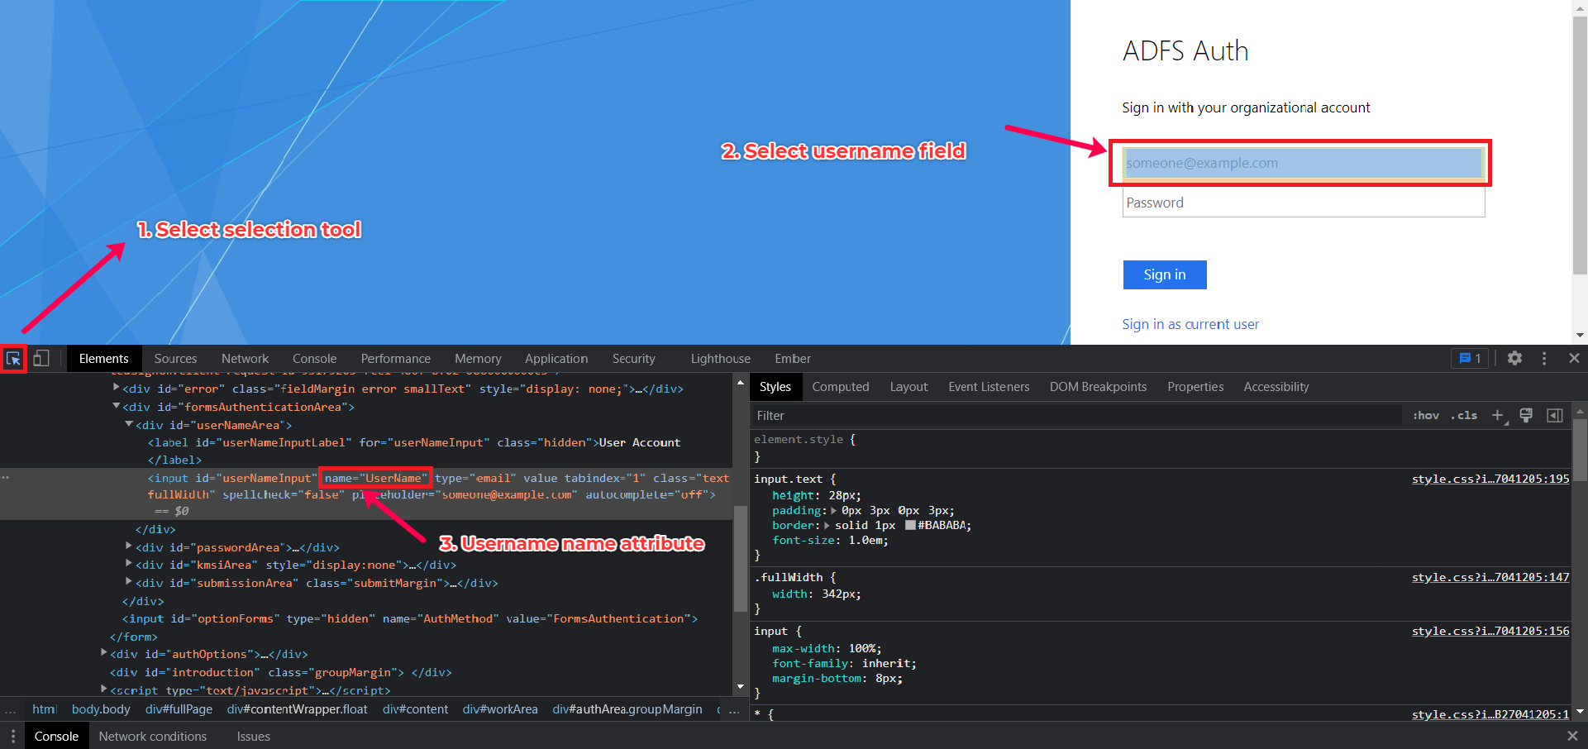Close the DevTools panel
The width and height of the screenshot is (1588, 749).
(x=1574, y=359)
